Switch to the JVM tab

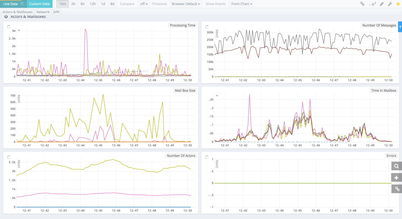pos(56,12)
